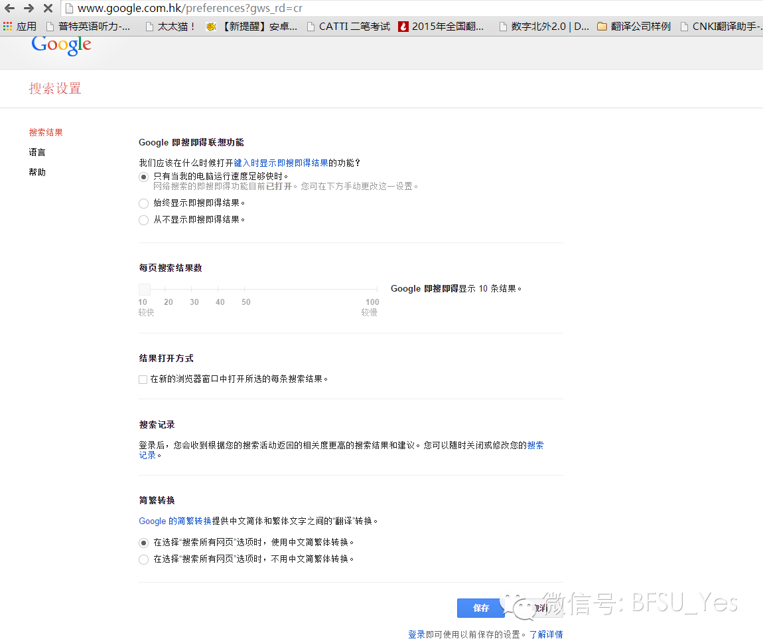Open bookmark 【新提醒】安卓
Screen dimensions: 763x643
pyautogui.click(x=251, y=27)
